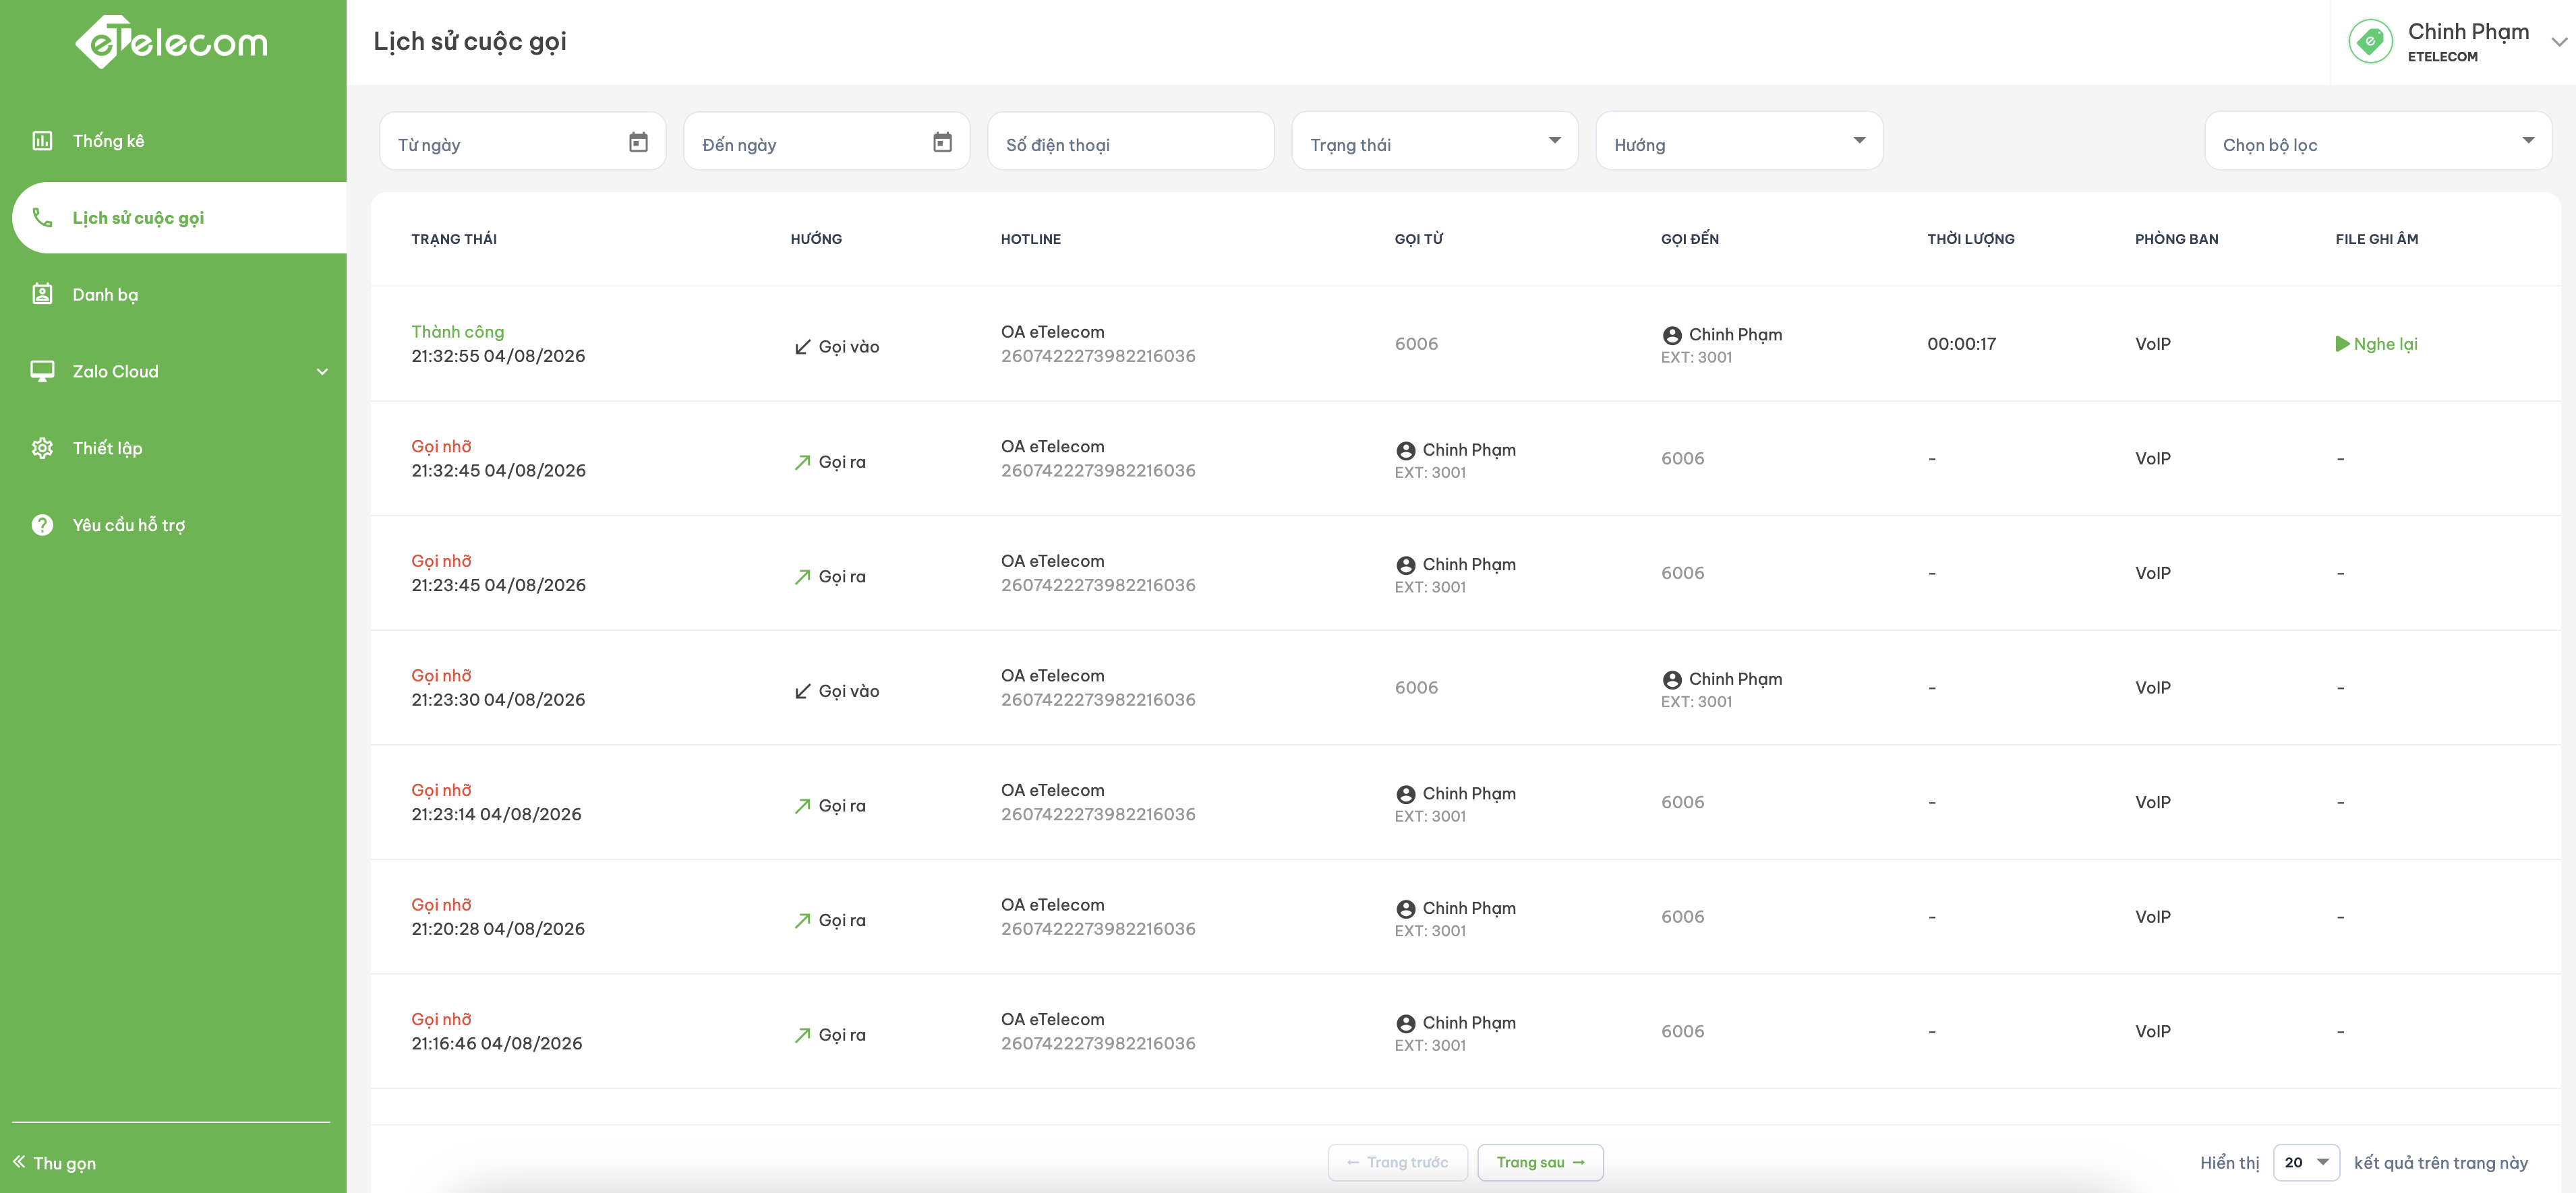The image size is (2576, 1193).
Task: Click the Trang trước previous page button
Action: coord(1397,1162)
